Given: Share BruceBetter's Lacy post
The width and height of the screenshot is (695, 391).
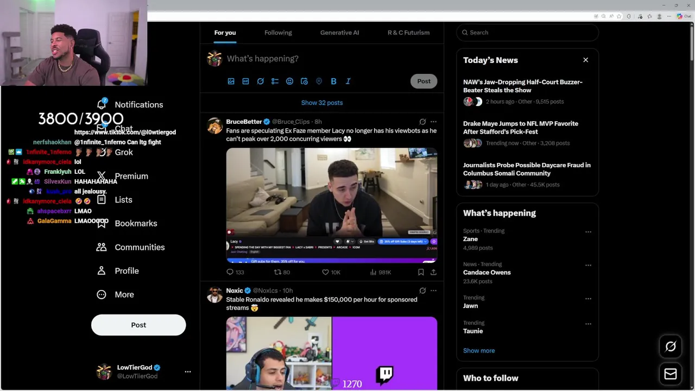Looking at the screenshot, I should 433,272.
